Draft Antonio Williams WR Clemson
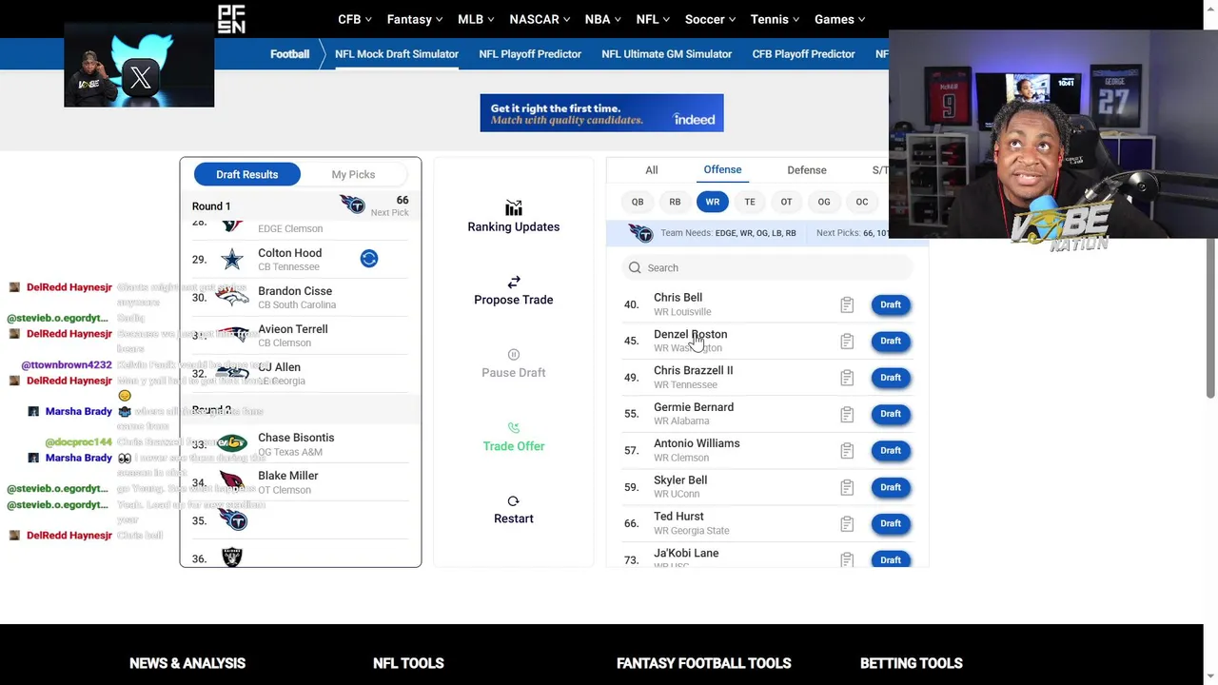The image size is (1218, 685). tap(891, 450)
